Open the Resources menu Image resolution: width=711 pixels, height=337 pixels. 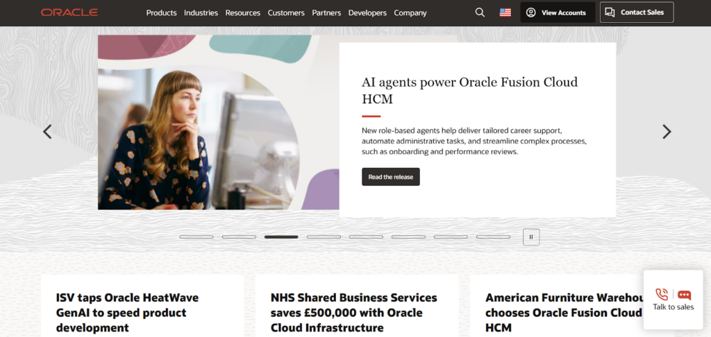click(242, 12)
